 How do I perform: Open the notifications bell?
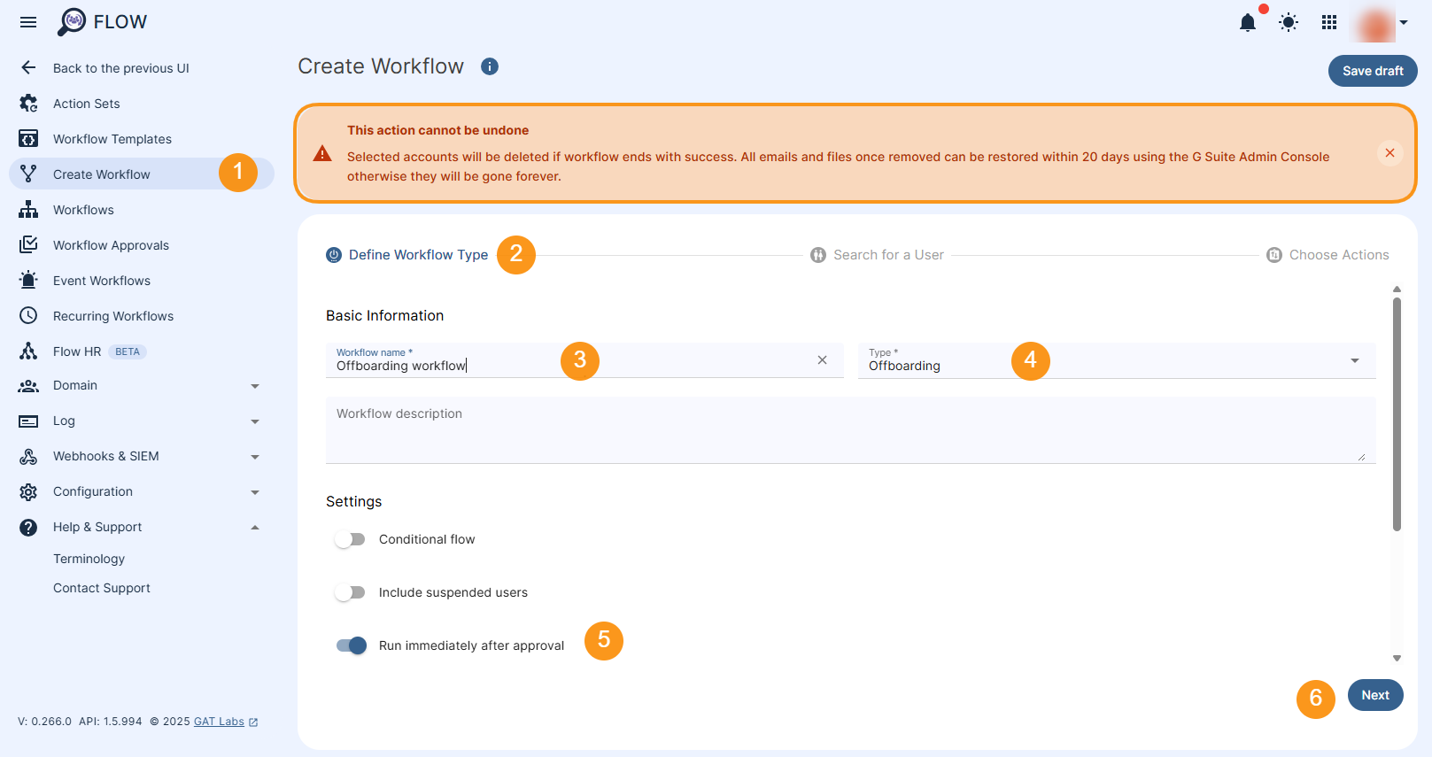(1248, 22)
